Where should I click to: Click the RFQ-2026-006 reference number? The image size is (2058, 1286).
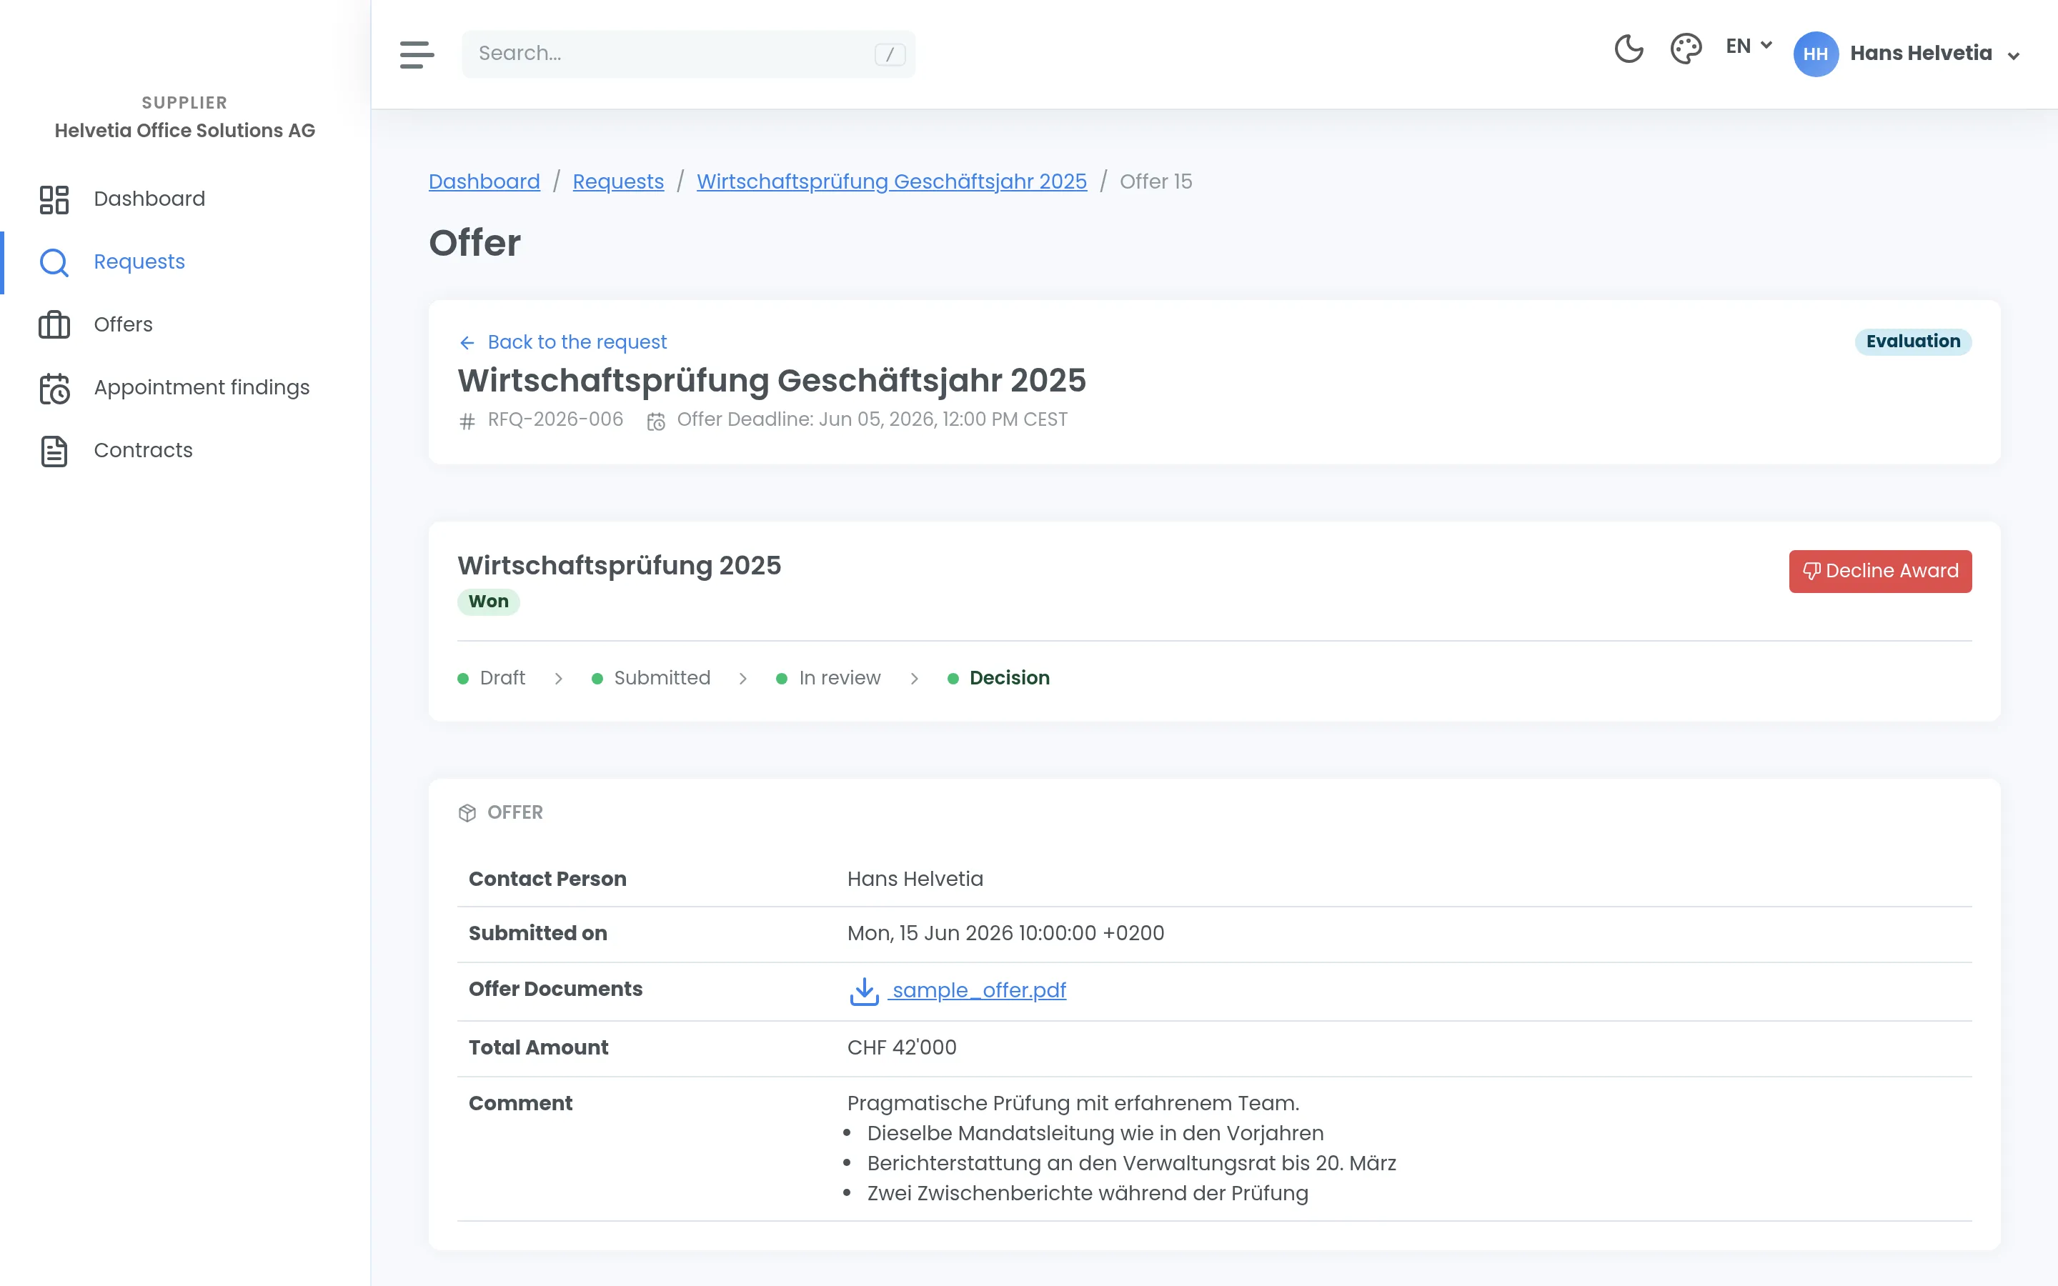[555, 419]
